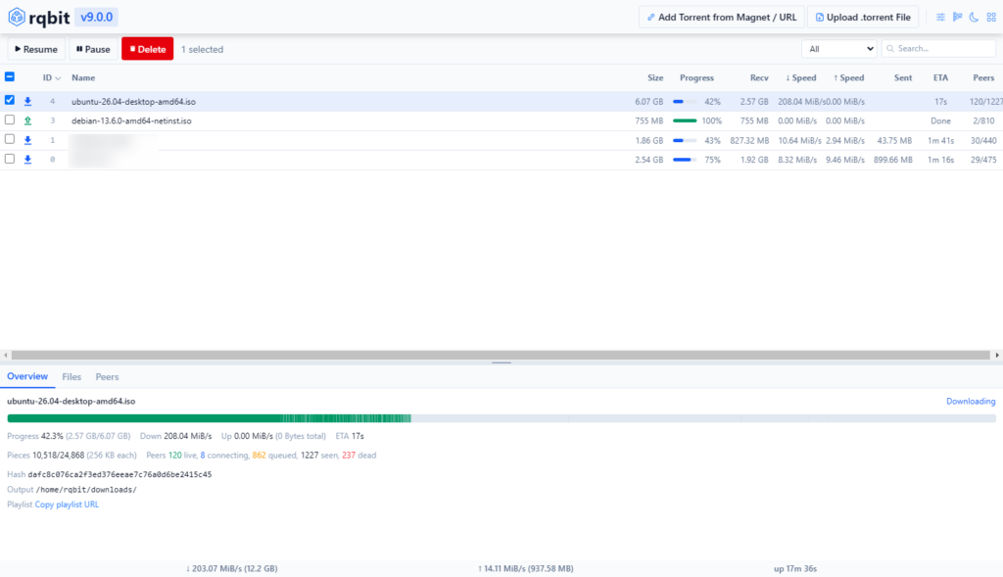Click the output path /home/rqbit/downloads/

[x=86, y=490]
